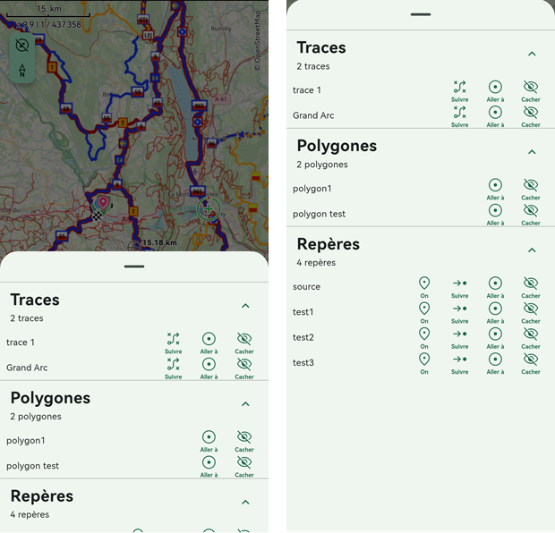Image resolution: width=555 pixels, height=533 pixels.
Task: Hide the source waypoint
Action: [x=531, y=287]
